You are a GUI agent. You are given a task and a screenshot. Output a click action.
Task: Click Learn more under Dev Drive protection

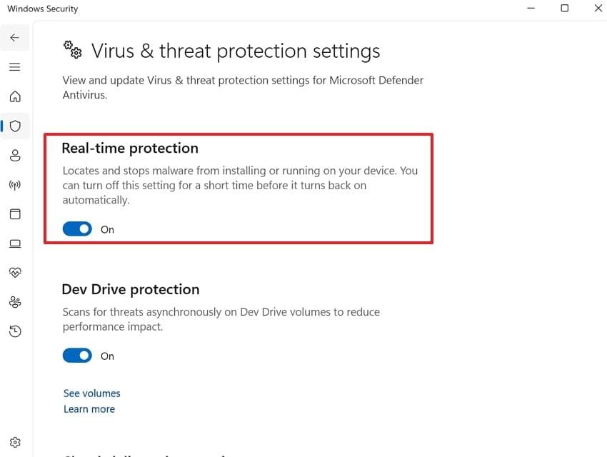(89, 408)
